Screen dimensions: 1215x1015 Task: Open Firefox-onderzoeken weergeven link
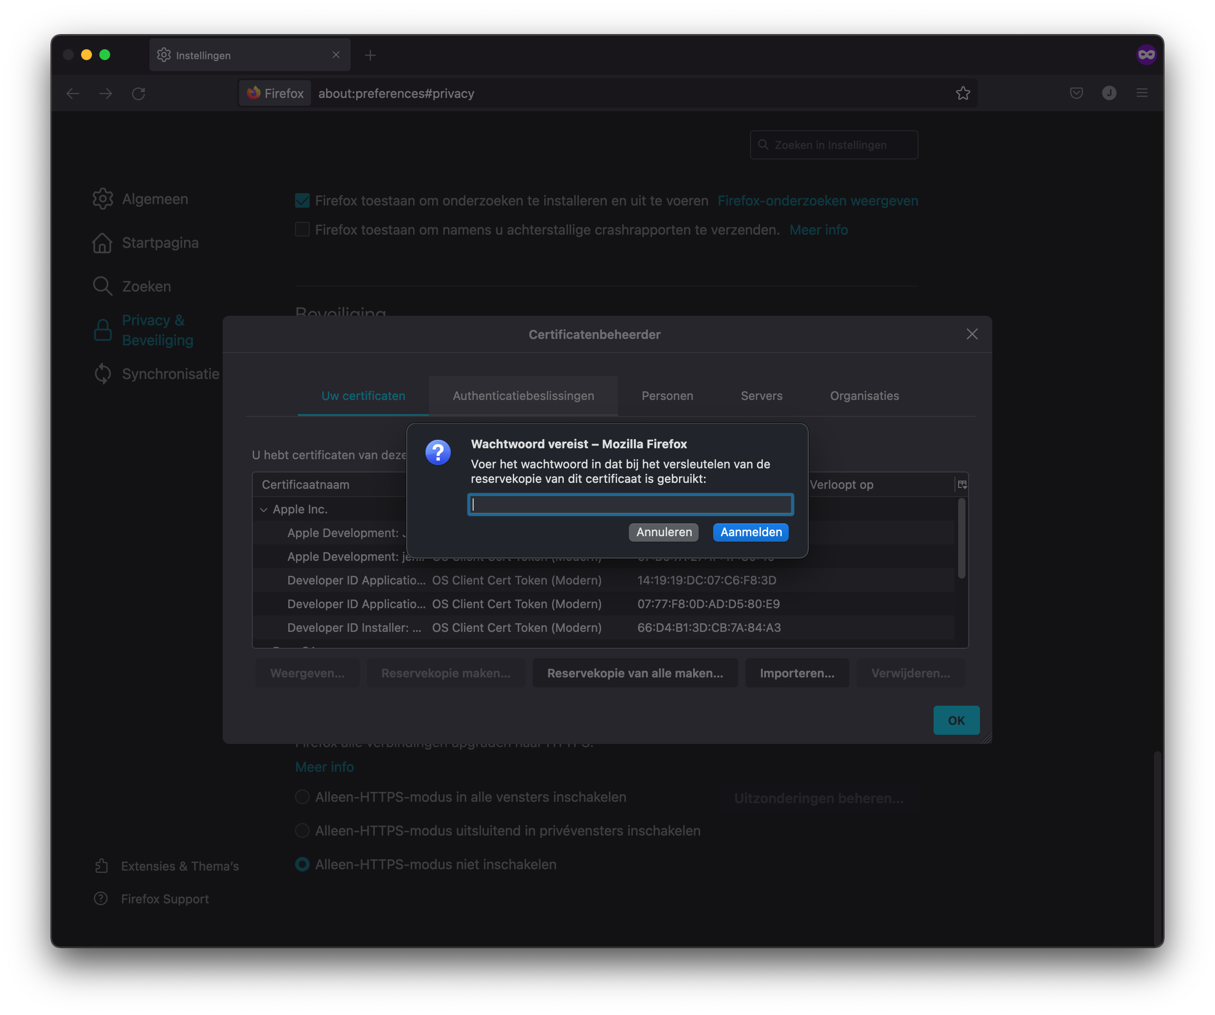click(817, 201)
